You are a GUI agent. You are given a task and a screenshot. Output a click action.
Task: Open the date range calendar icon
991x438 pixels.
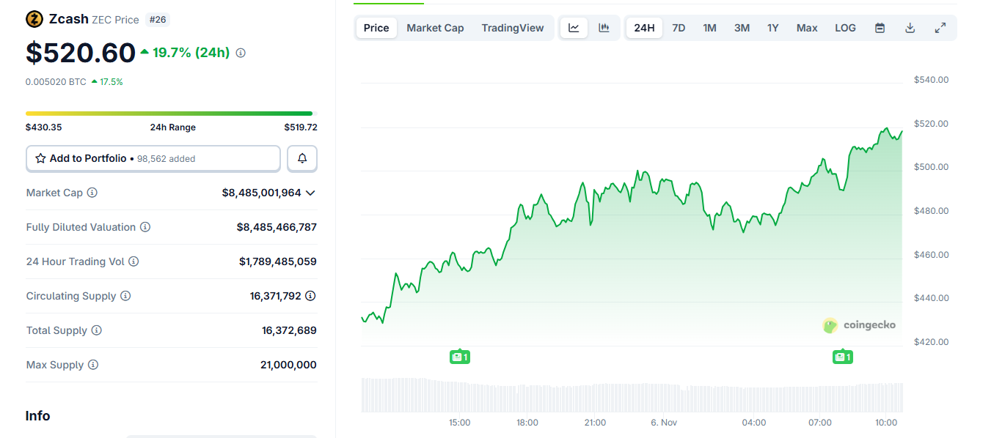coord(880,27)
